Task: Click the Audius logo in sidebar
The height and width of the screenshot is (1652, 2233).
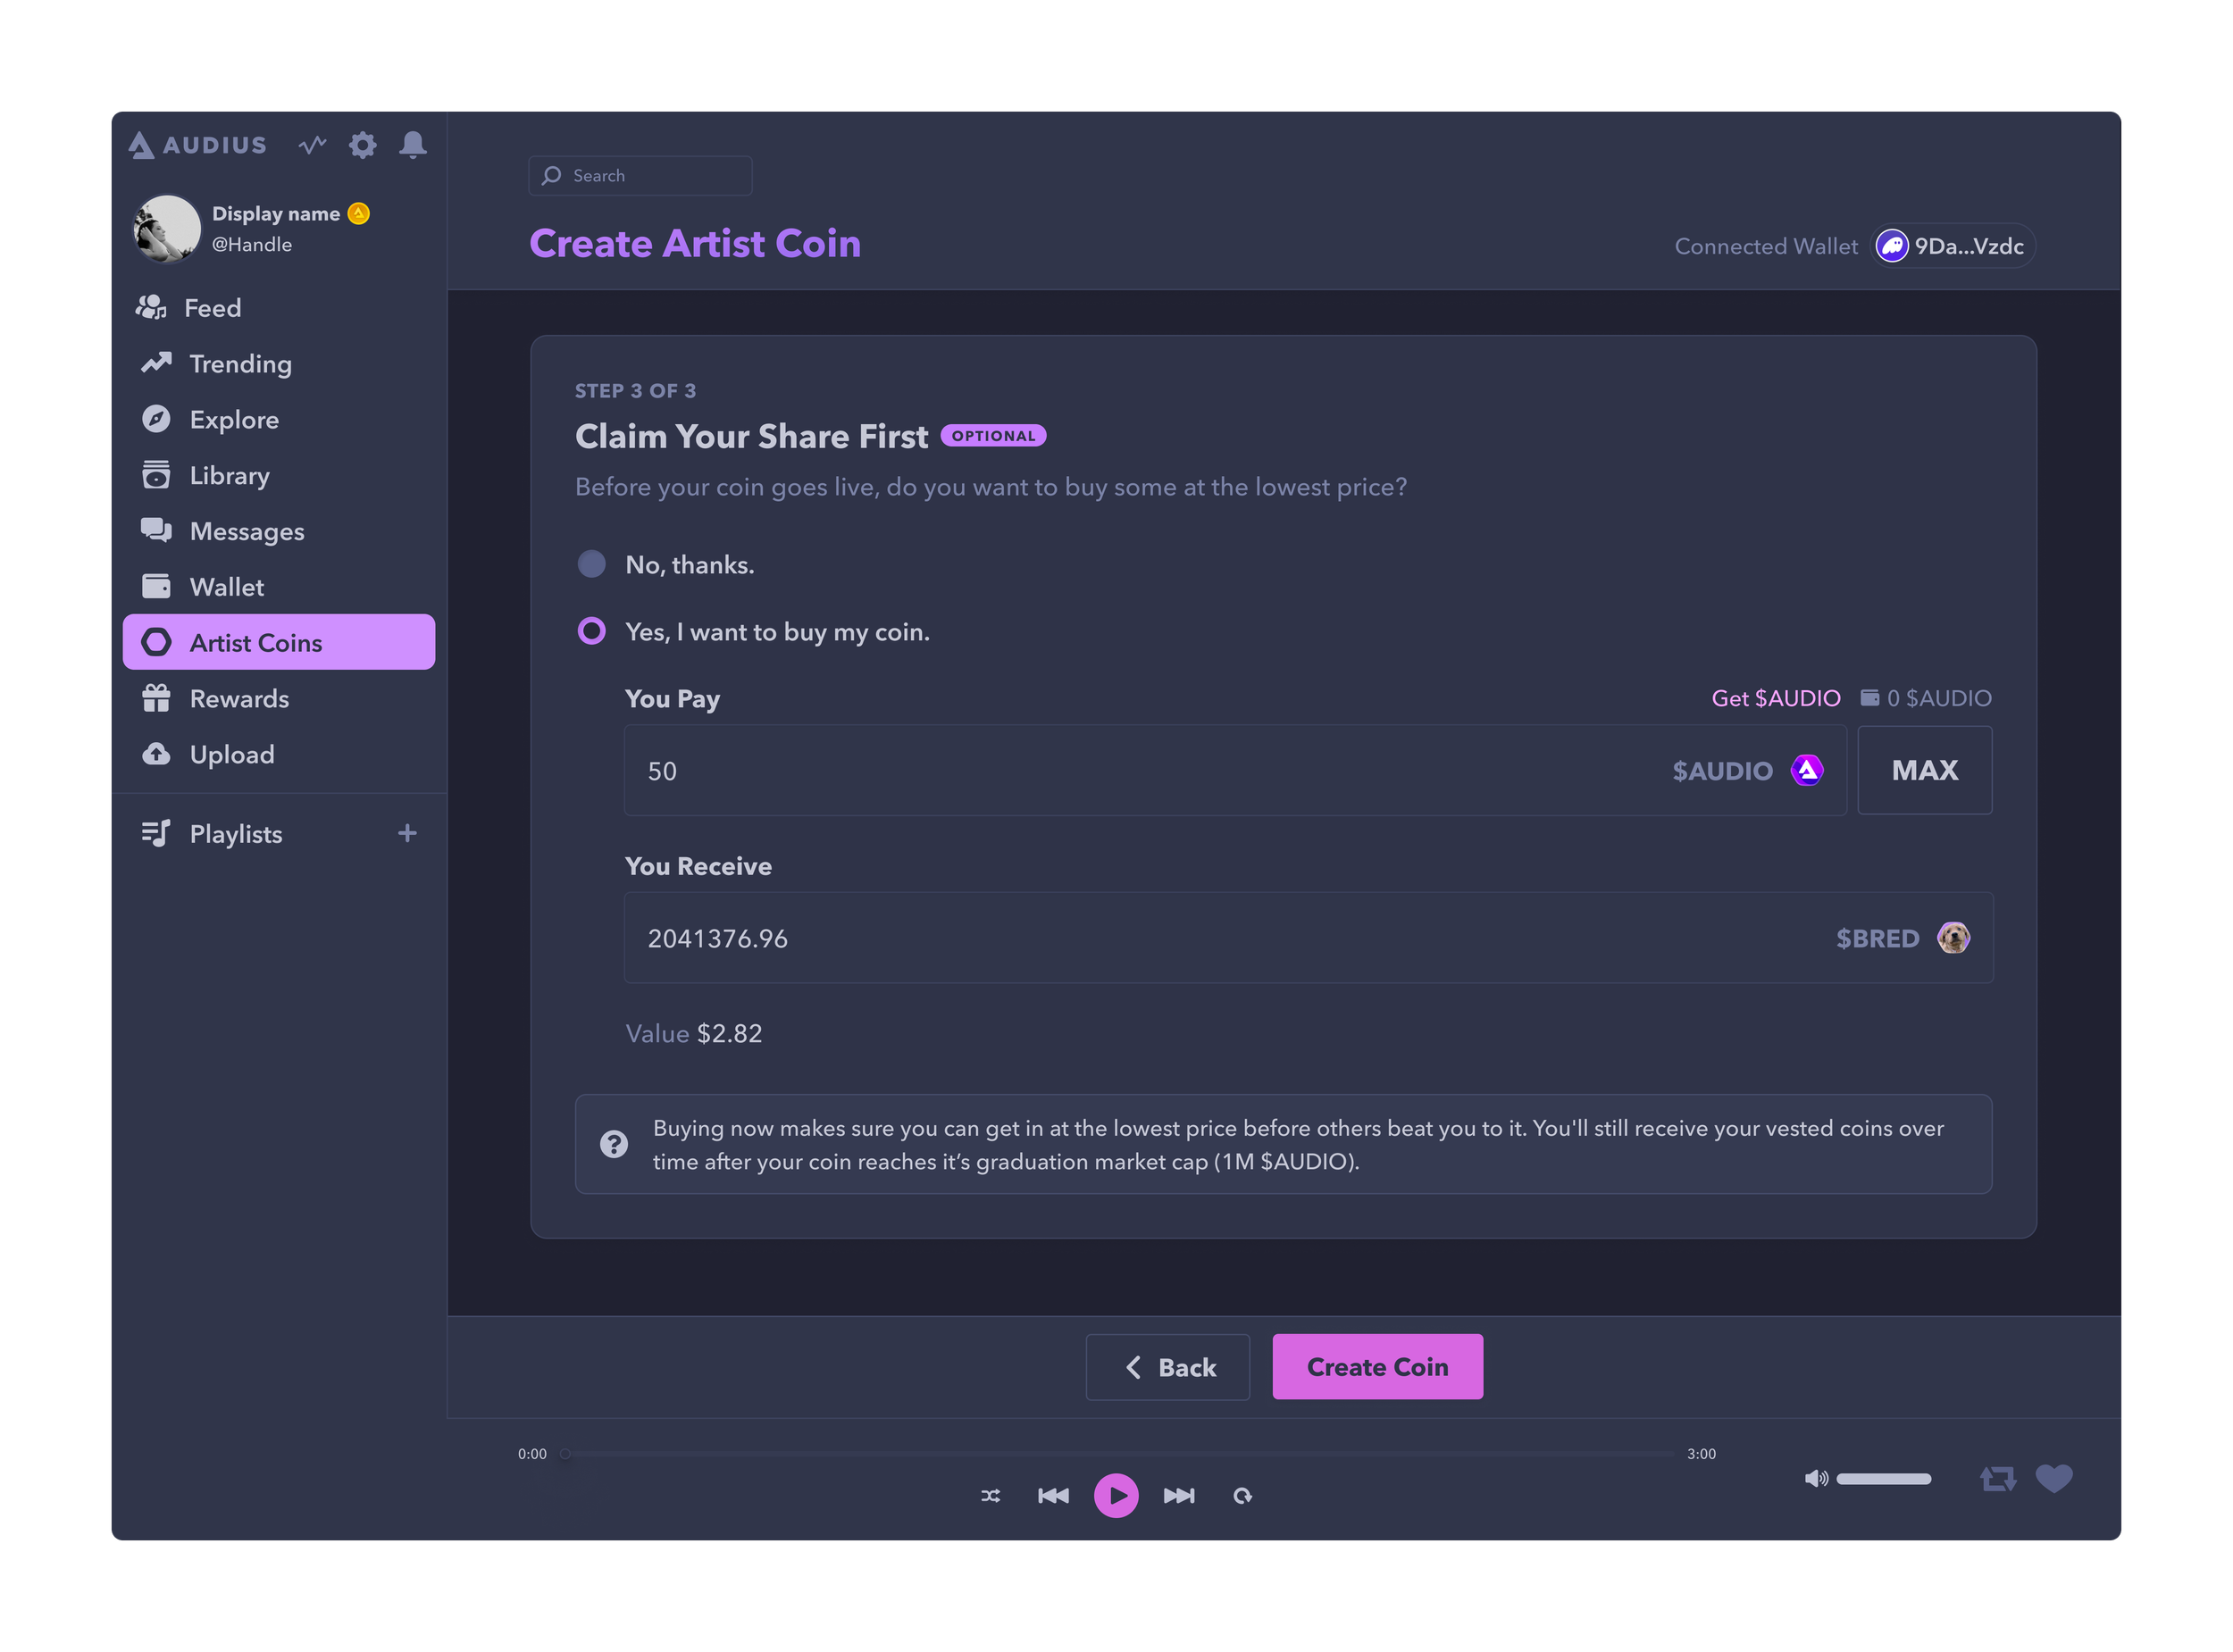Action: click(x=198, y=145)
